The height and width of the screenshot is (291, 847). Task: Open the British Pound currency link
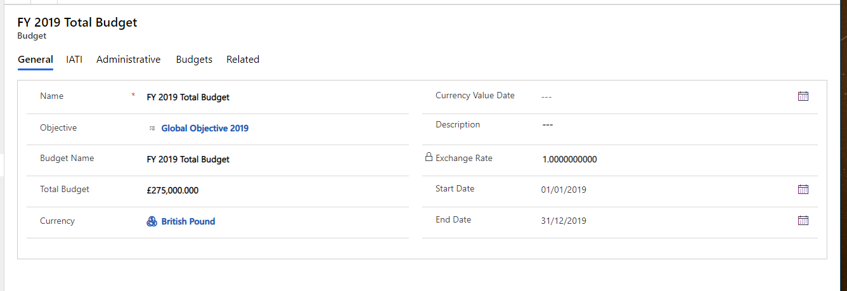coord(188,221)
